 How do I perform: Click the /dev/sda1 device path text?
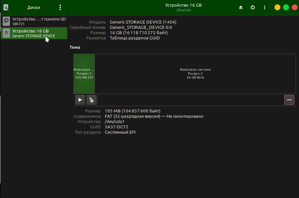click(114, 122)
